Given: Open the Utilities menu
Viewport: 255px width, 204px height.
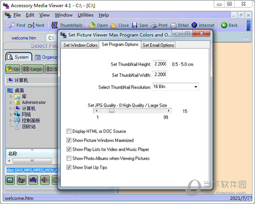Looking at the screenshot, I should pyautogui.click(x=85, y=15).
